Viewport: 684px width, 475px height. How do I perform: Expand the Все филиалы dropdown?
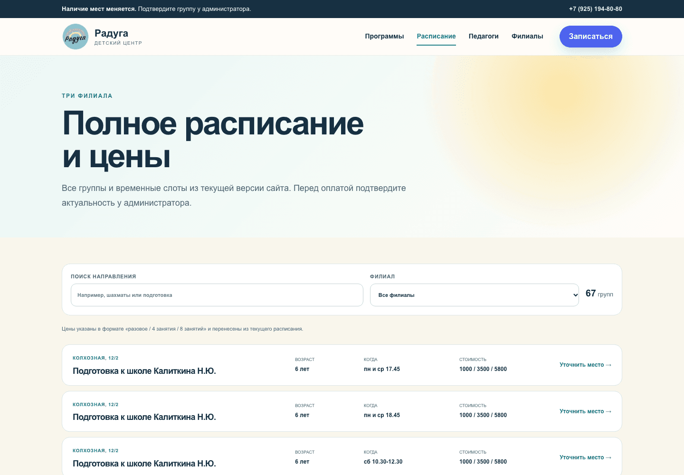[x=475, y=295]
